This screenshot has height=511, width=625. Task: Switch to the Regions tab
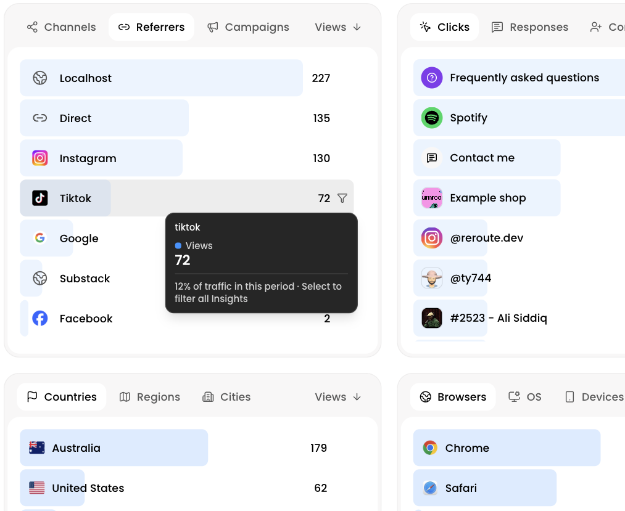(x=149, y=397)
